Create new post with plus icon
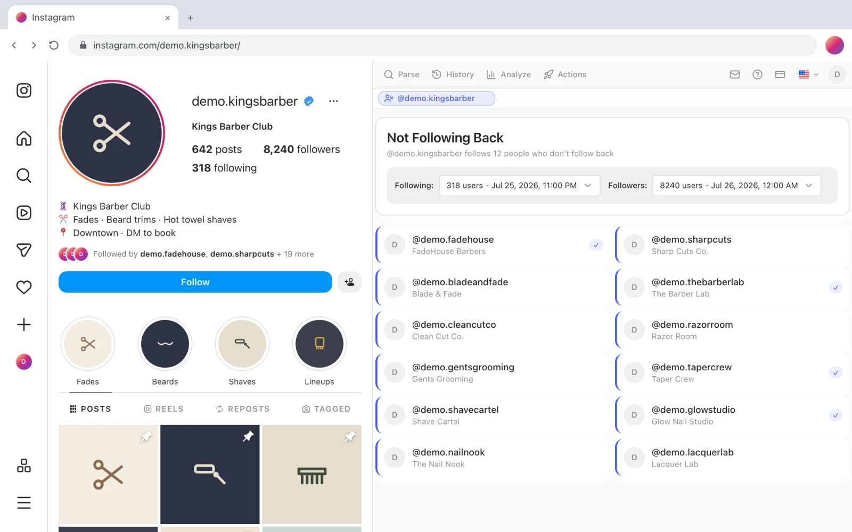This screenshot has height=532, width=852. click(x=24, y=325)
